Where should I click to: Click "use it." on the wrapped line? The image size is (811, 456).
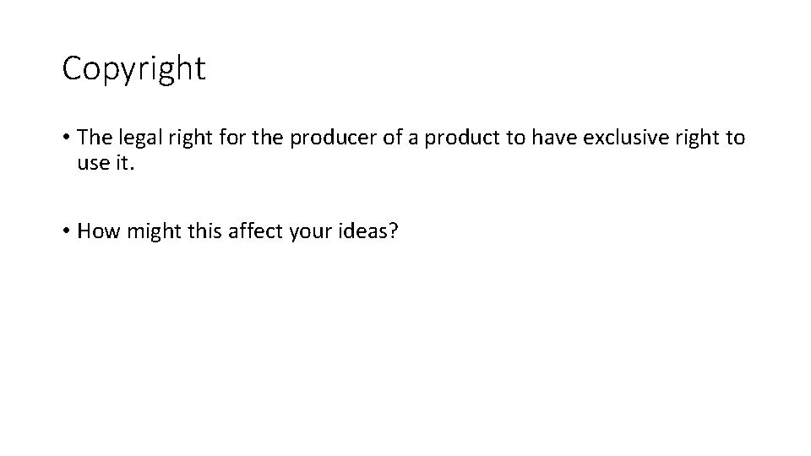pos(106,163)
